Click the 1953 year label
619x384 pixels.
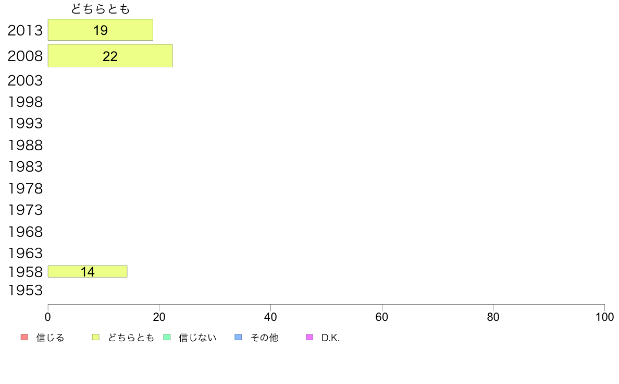click(x=25, y=290)
